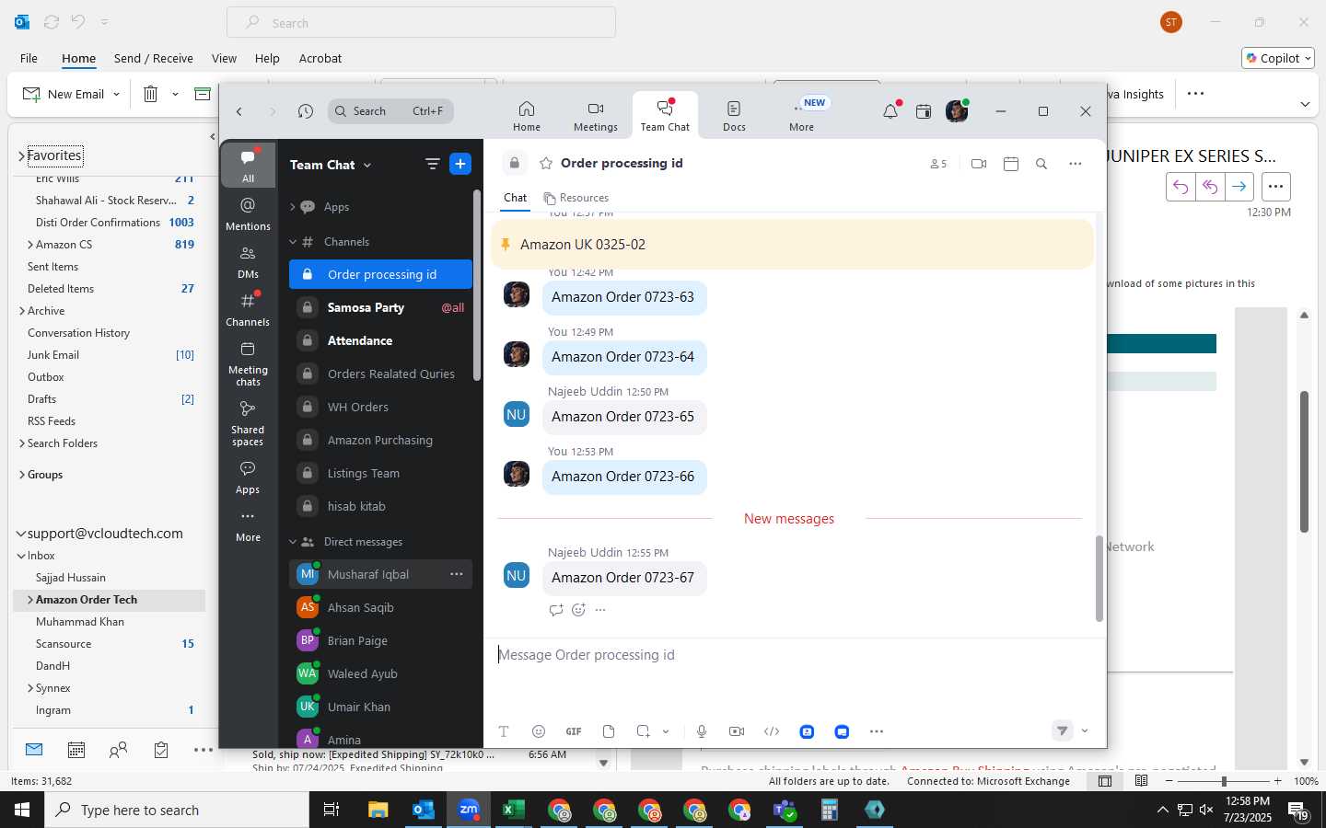Image resolution: width=1326 pixels, height=828 pixels.
Task: Open the Team Chat dropdown
Action: (331, 165)
